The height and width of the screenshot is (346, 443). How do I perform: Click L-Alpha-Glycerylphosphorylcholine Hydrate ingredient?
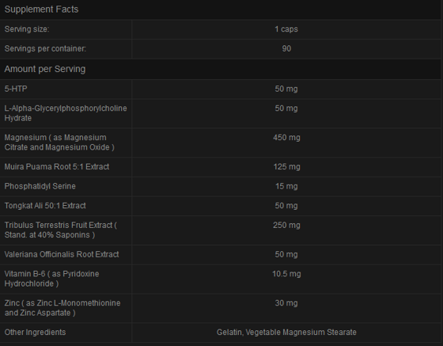(x=66, y=113)
